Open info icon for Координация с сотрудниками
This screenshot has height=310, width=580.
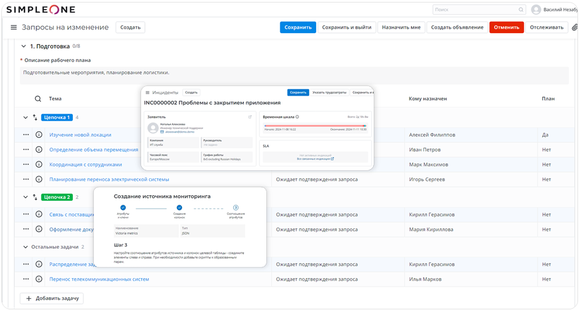coord(39,165)
